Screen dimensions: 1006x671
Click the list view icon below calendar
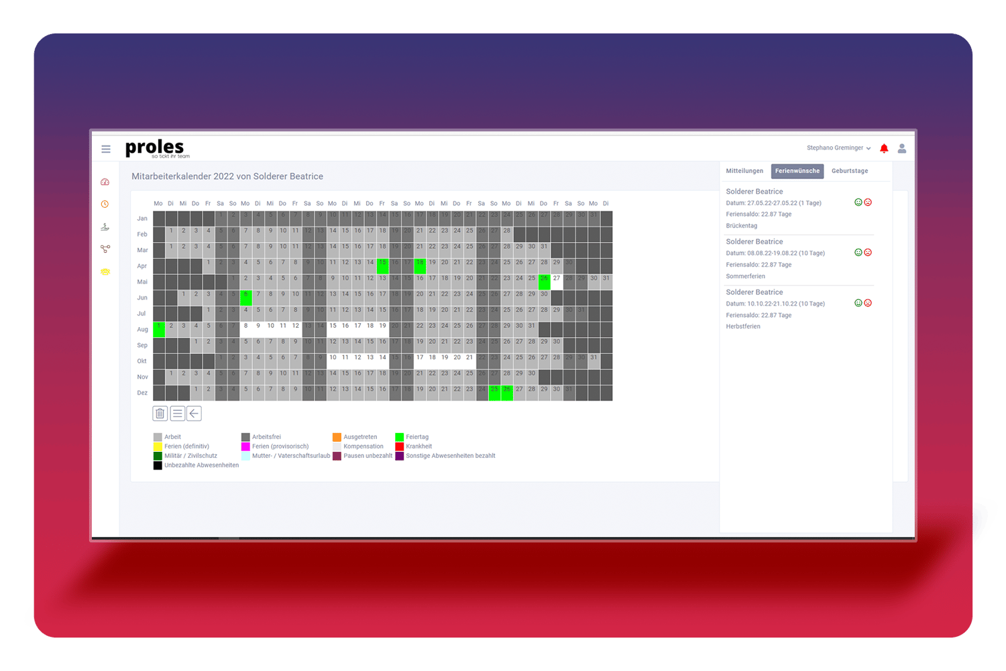click(178, 414)
